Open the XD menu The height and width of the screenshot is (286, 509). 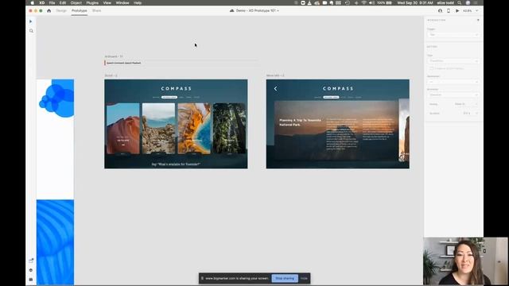coord(42,2)
